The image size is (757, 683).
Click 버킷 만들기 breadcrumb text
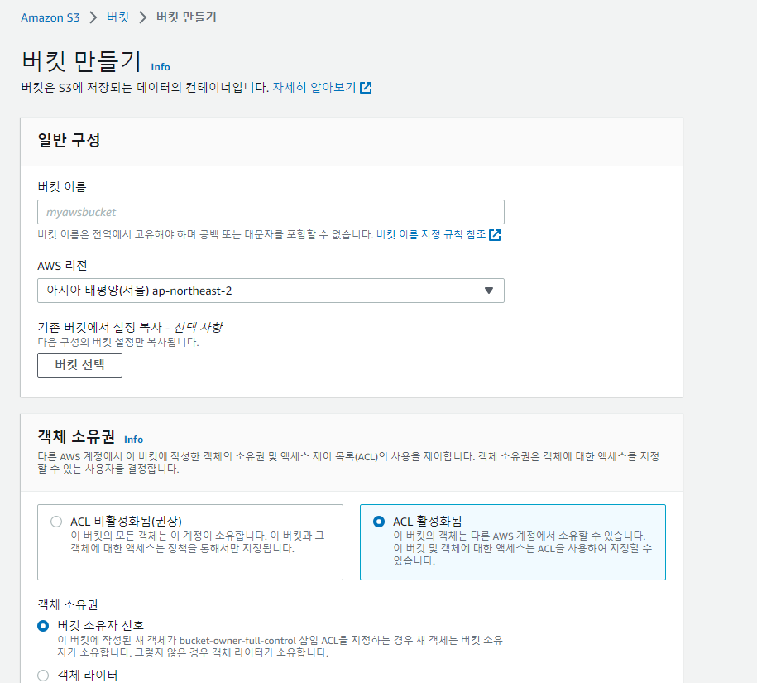pyautogui.click(x=186, y=17)
